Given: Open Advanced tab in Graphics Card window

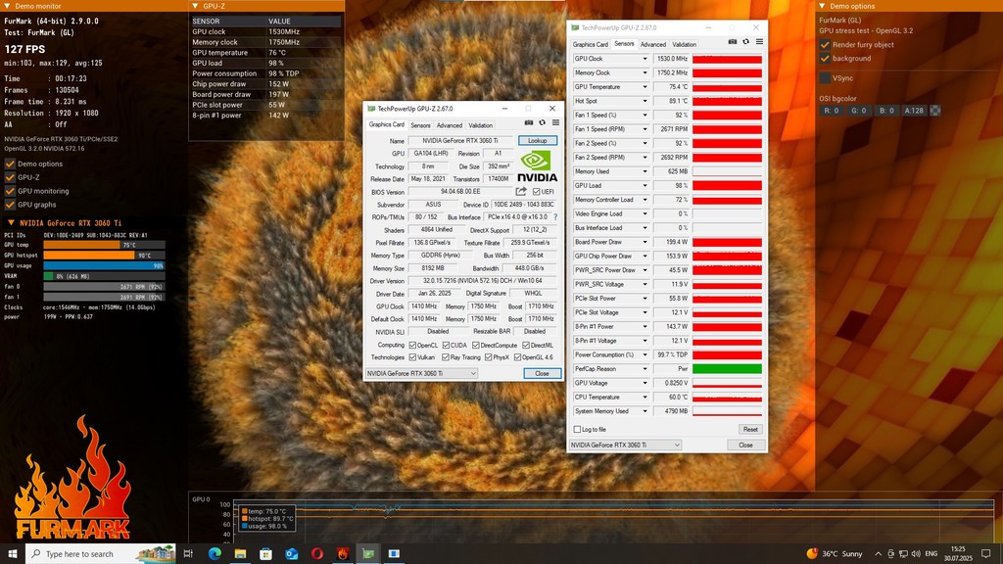Looking at the screenshot, I should click(x=449, y=125).
